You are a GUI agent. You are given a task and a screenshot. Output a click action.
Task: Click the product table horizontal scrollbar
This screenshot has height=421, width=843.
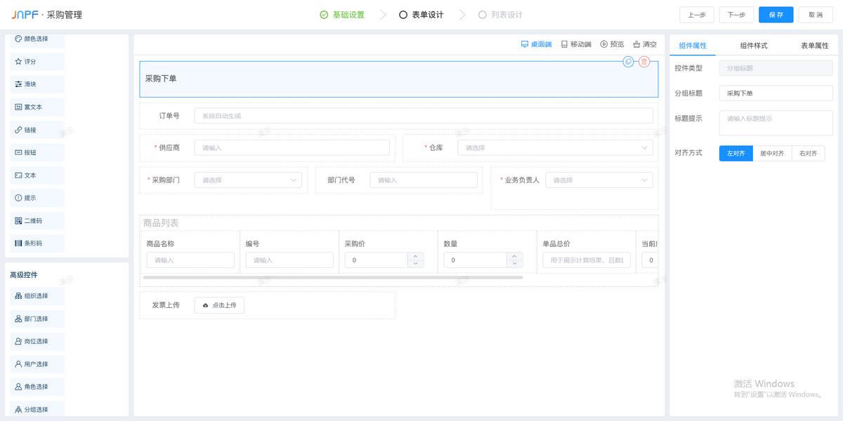[332, 278]
